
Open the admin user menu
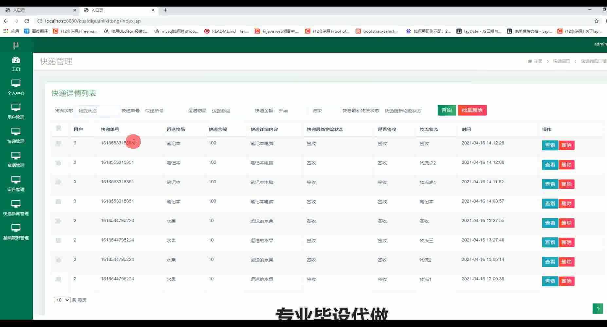600,44
